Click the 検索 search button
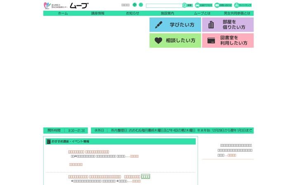Screen dimensions: 297x185 point(188,5)
